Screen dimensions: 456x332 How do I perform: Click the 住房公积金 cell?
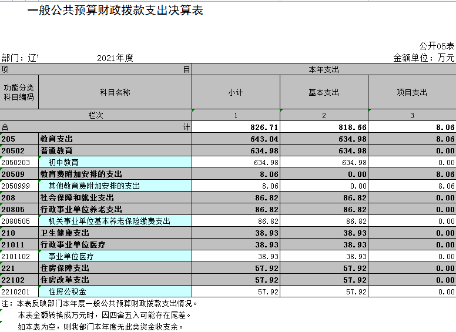point(115,291)
